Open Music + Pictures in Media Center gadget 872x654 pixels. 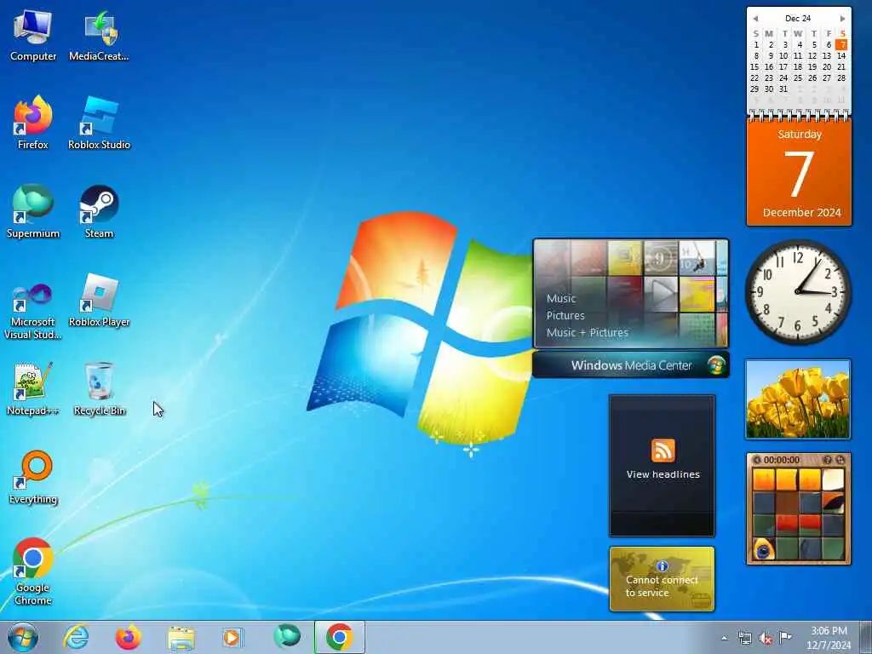pyautogui.click(x=588, y=333)
